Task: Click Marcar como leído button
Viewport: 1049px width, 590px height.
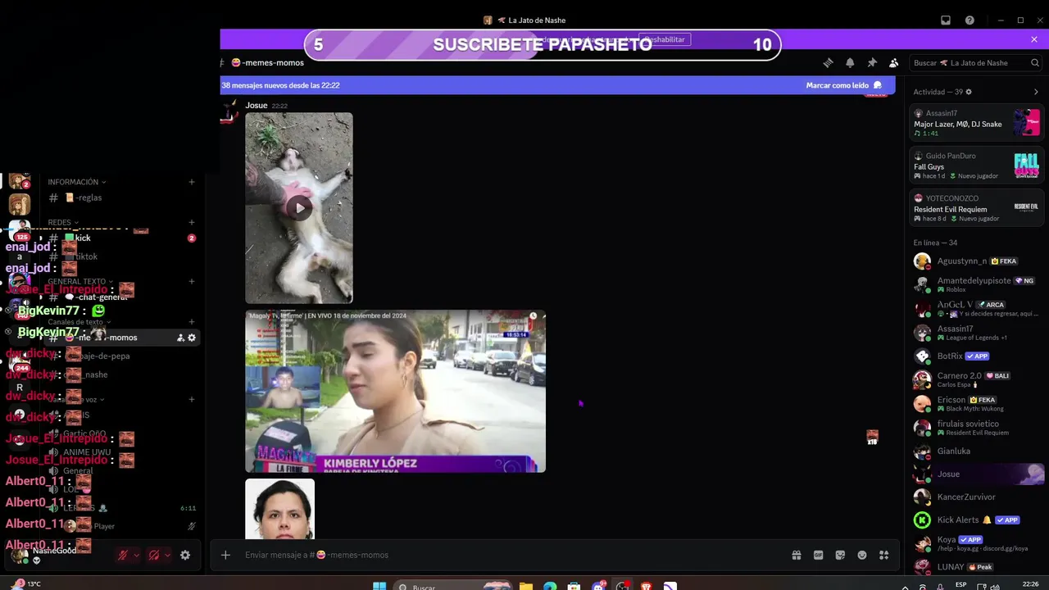Action: click(843, 85)
